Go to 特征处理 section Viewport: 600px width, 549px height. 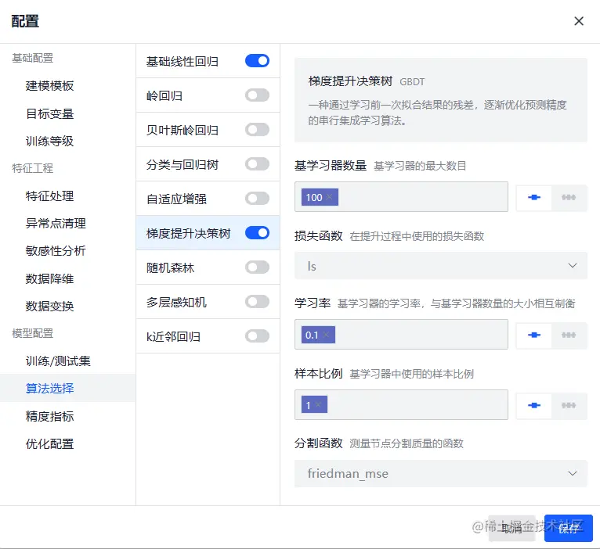(50, 196)
